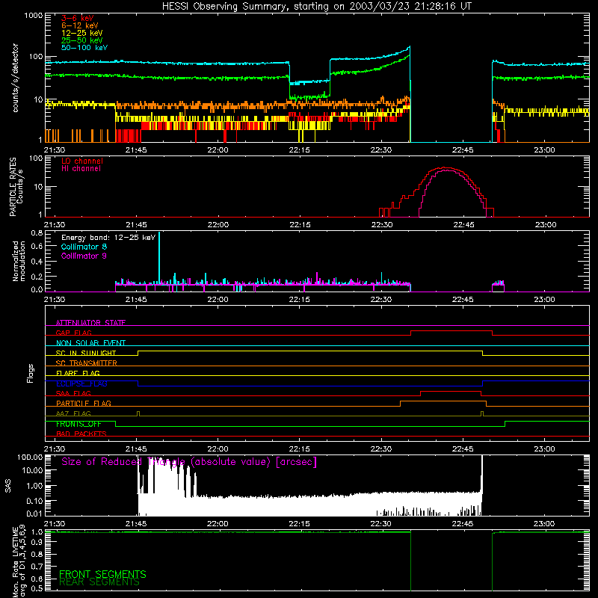Image resolution: width=598 pixels, height=598 pixels.
Task: Click the 0.10 value on the SAS axis
Action: 34,501
